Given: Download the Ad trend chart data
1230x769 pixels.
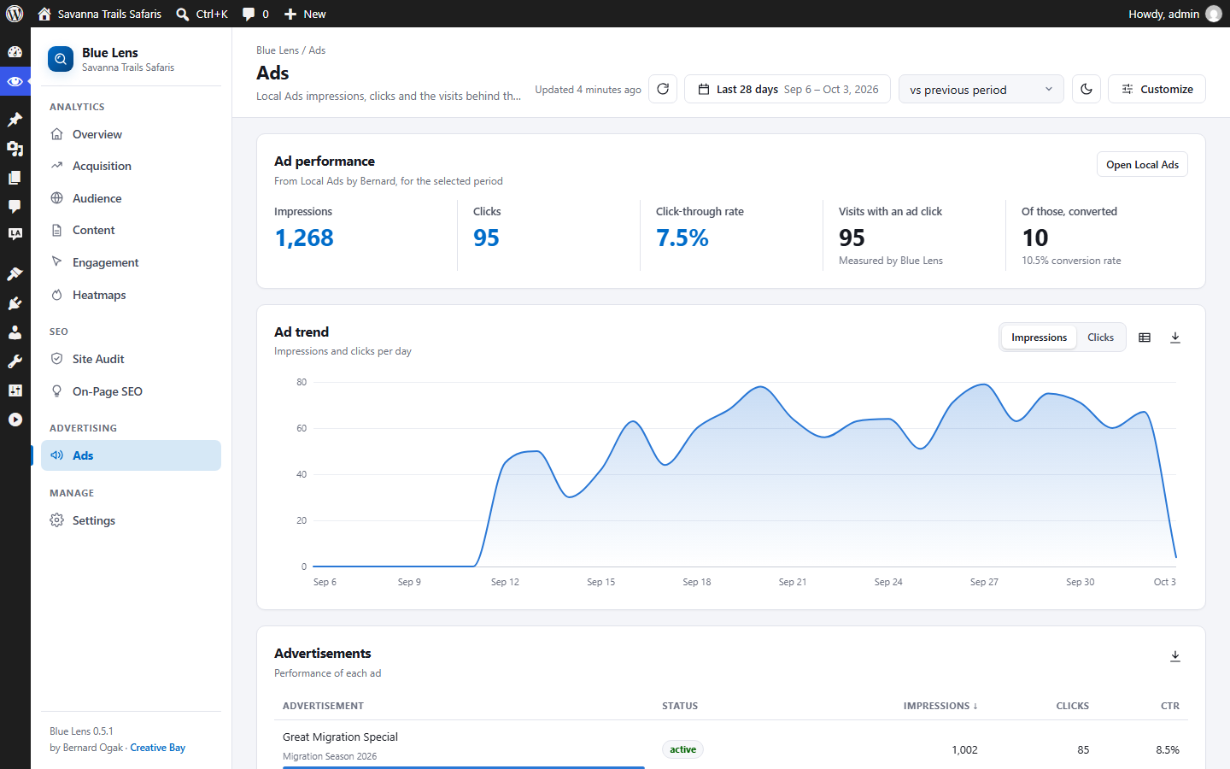Looking at the screenshot, I should tap(1175, 338).
